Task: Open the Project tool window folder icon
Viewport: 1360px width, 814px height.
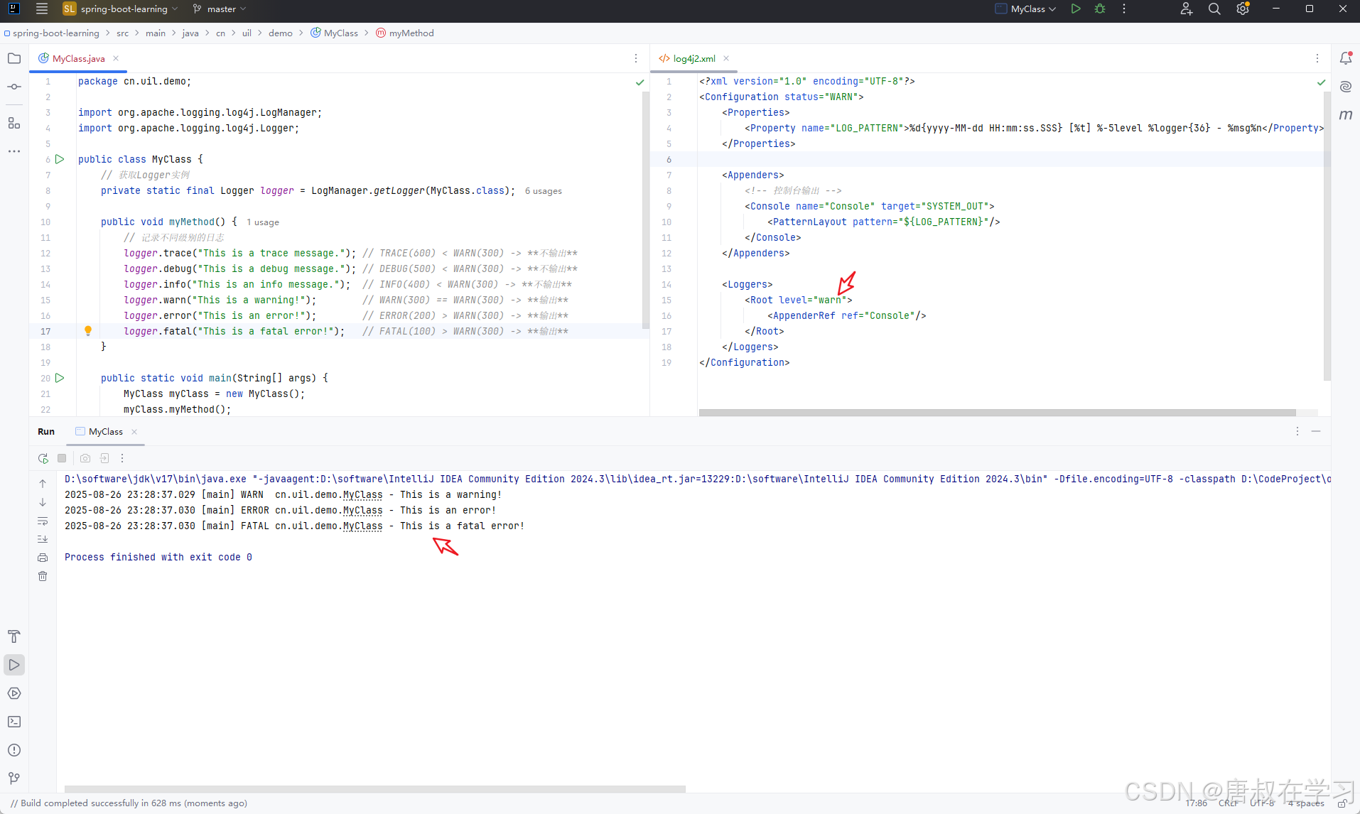Action: point(14,58)
